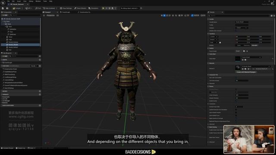Open the Perspective view dropdown
Image resolution: width=276 pixels, height=155 pixels.
tap(50, 15)
